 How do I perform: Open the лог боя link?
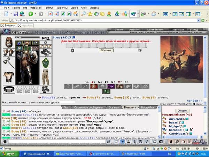(194, 101)
